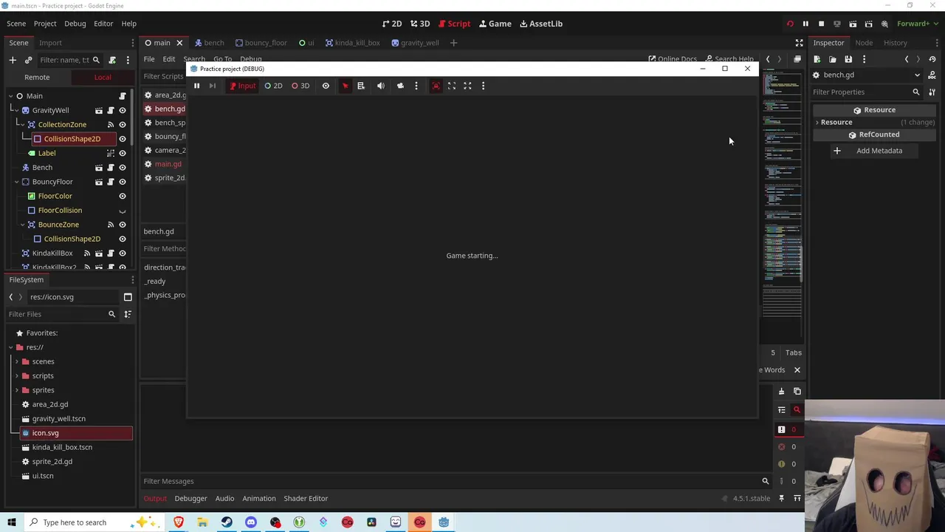Select 2D node selection mode in debug window
The width and height of the screenshot is (945, 532).
(273, 86)
